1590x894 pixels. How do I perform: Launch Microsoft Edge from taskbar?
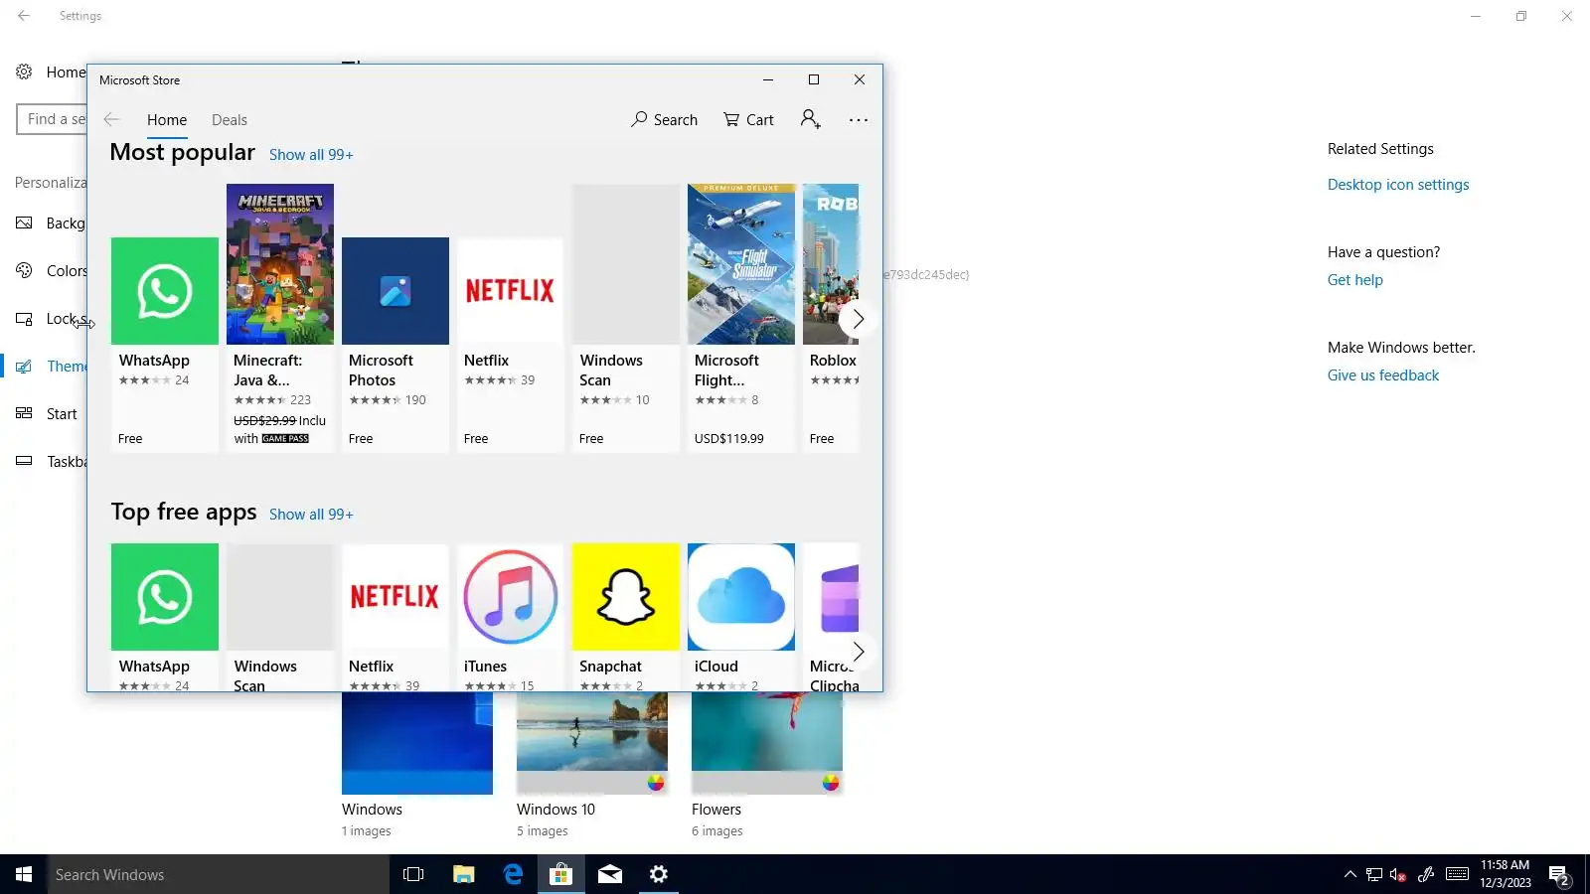coord(513,874)
